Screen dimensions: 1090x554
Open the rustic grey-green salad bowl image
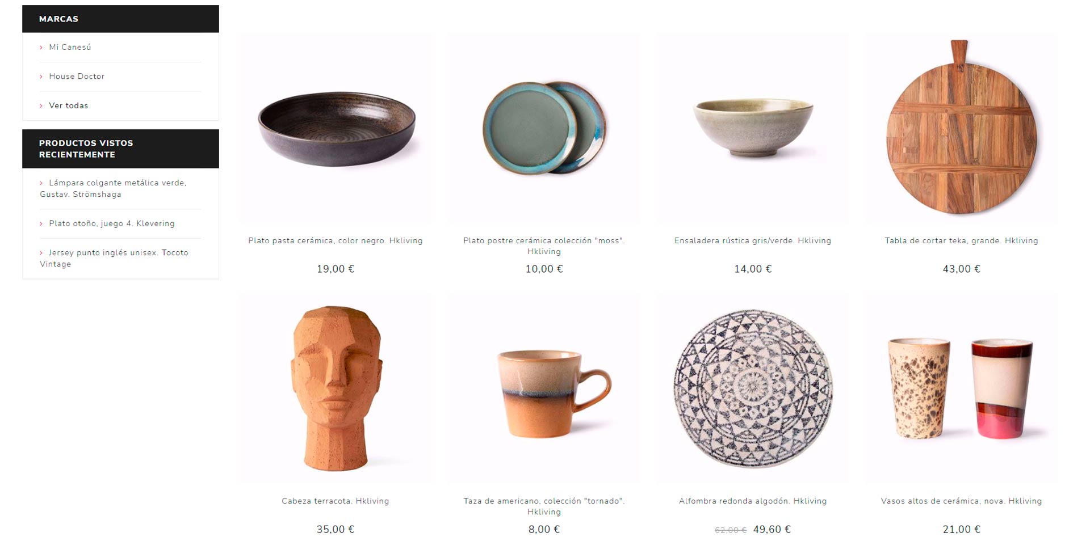753,129
